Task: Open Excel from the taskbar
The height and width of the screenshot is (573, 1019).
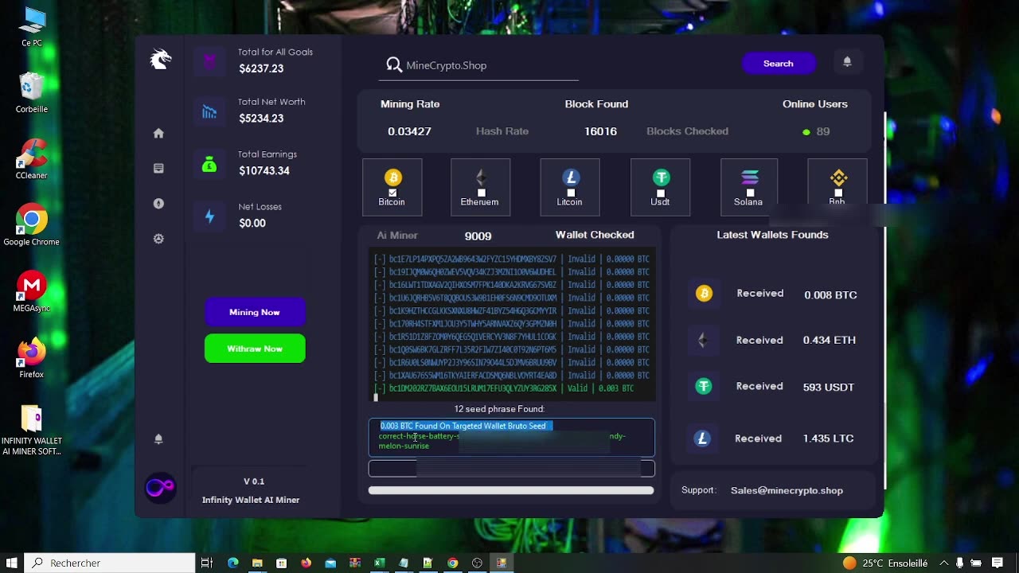Action: click(380, 563)
